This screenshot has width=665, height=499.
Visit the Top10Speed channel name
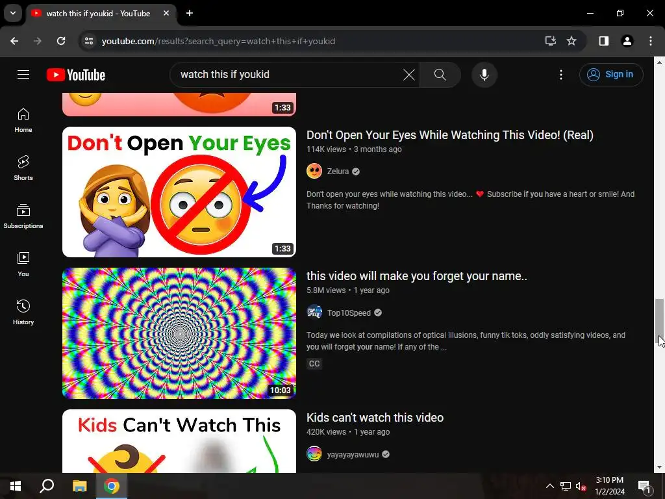349,313
